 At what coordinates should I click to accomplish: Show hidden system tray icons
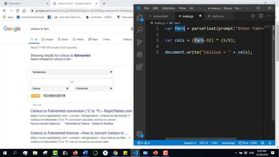(236, 153)
